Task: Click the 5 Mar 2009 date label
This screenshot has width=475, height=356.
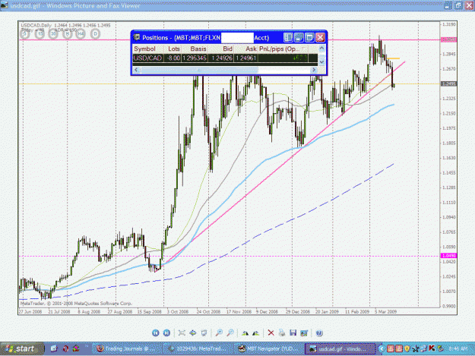Action: point(385,311)
